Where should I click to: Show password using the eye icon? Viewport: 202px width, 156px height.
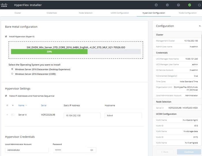coord(92,150)
